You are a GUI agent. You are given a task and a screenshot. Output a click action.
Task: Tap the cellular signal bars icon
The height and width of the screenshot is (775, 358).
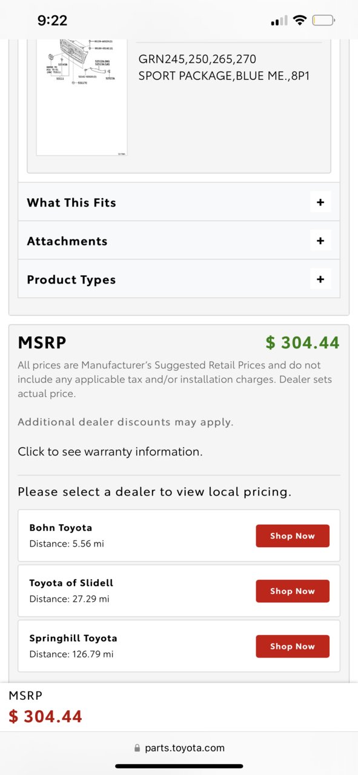tap(279, 21)
